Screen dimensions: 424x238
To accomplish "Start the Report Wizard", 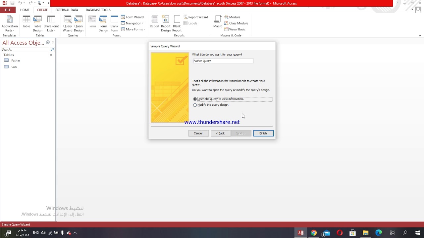I will pos(196,17).
